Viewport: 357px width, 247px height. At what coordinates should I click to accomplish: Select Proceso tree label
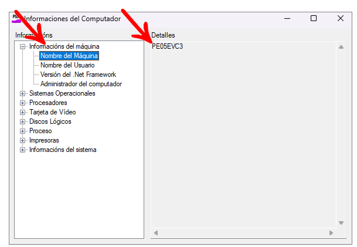pos(40,131)
